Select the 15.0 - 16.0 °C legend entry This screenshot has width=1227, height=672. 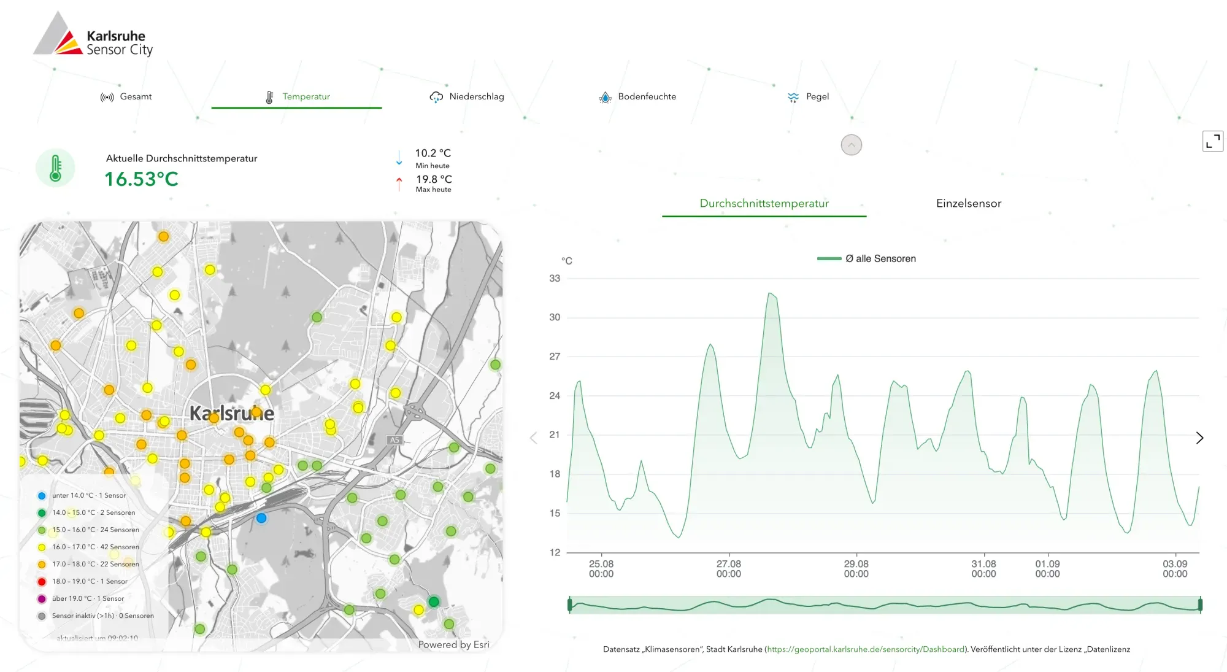point(88,530)
